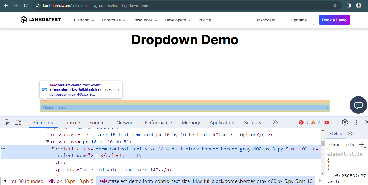368x185 pixels.
Task: Show more DevTools tabs chevron
Action: coord(275,122)
